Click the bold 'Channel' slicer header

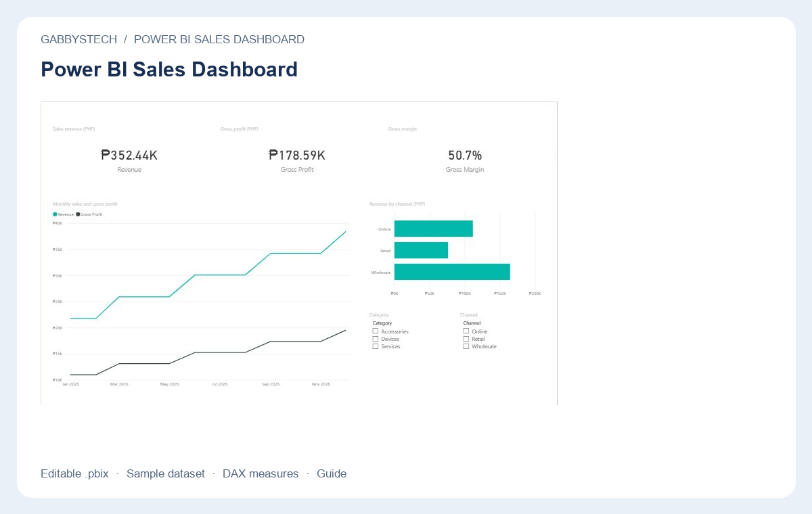point(472,323)
